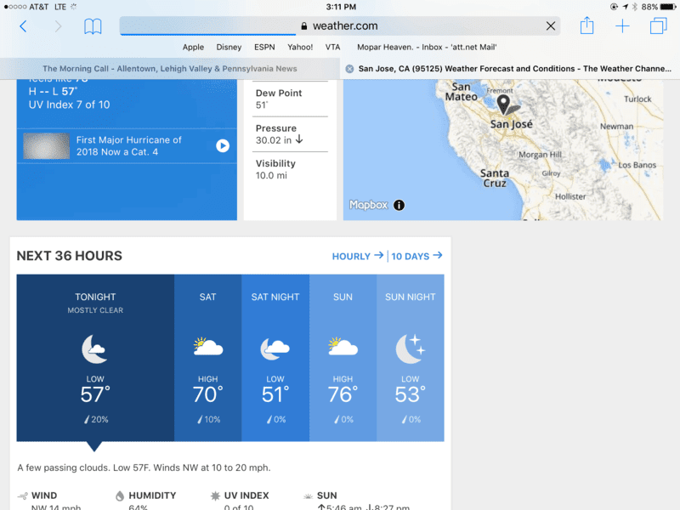680x510 pixels.
Task: Switch to The Morning Call tab
Action: point(169,69)
